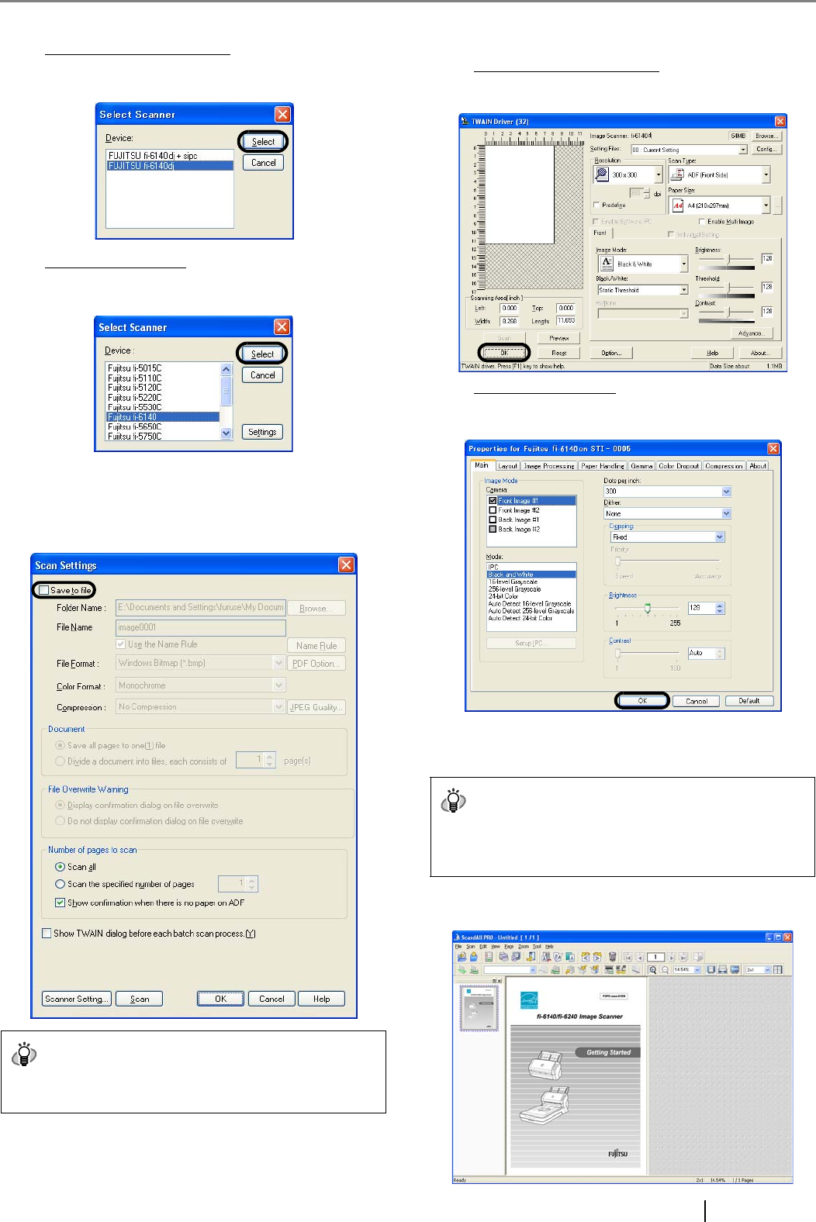The image size is (816, 1222).
Task: Go to first page in ScandAll PRO toolbar
Action: click(x=628, y=957)
